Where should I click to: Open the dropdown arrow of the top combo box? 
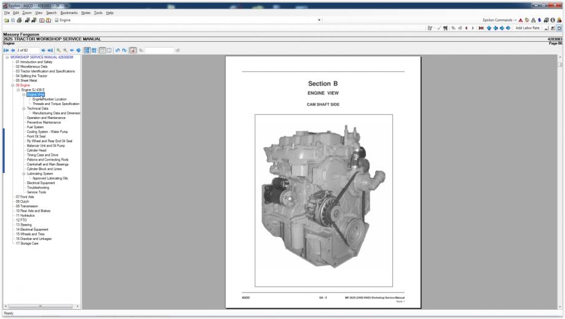[319, 20]
